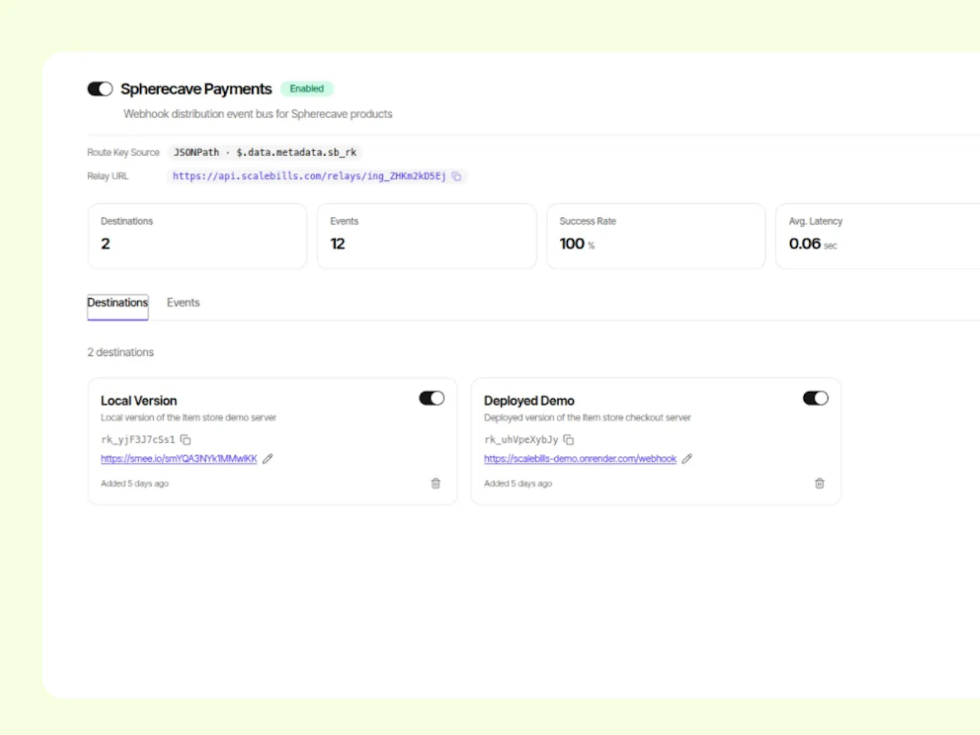Screen dimensions: 980x735
Task: Delete the Deployed Demo destination
Action: tap(820, 483)
